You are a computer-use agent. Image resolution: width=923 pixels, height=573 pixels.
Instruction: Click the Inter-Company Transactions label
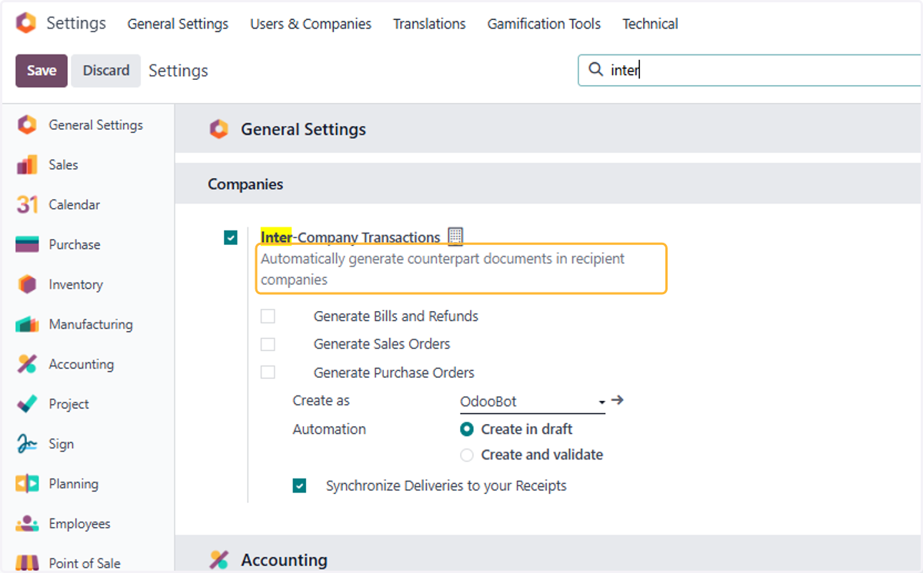(351, 237)
